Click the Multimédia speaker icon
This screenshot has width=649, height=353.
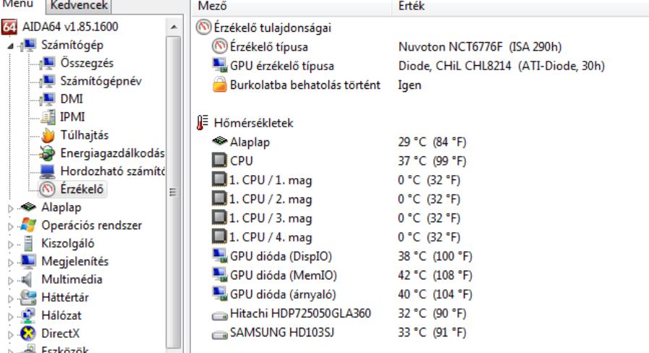click(x=27, y=279)
